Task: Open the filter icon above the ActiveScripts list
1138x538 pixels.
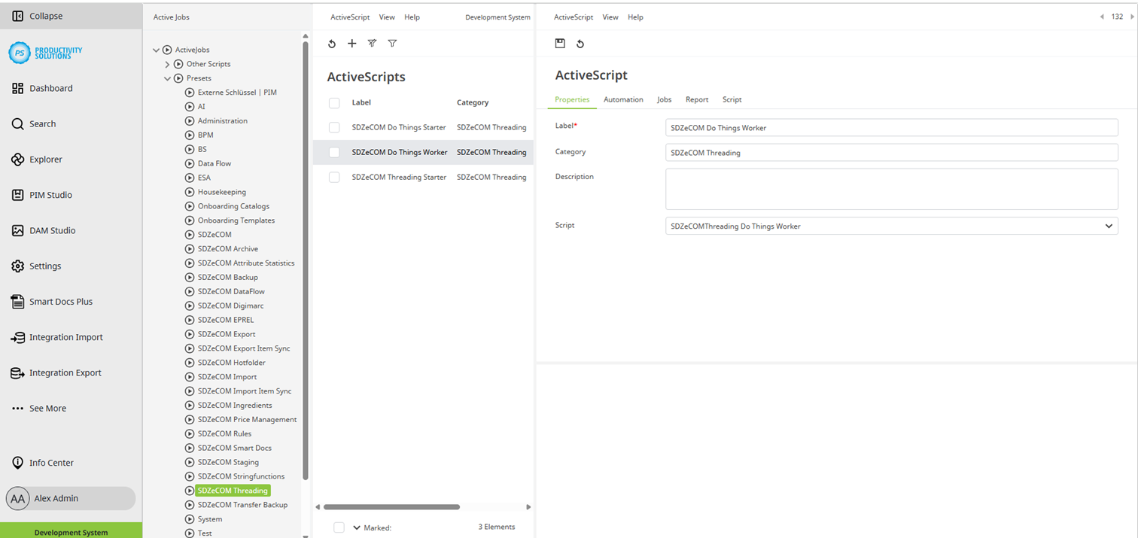Action: [392, 44]
